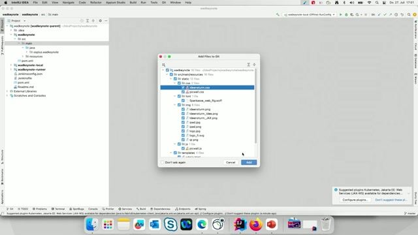Open the Navigate menu
The height and width of the screenshot is (235, 418).
pos(68,3)
